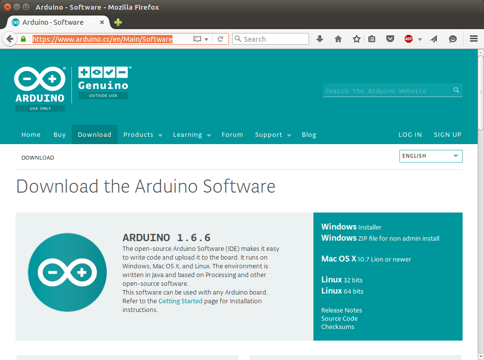Open the Getting Started page link
Viewport: 484px width, 360px height.
tap(180, 301)
